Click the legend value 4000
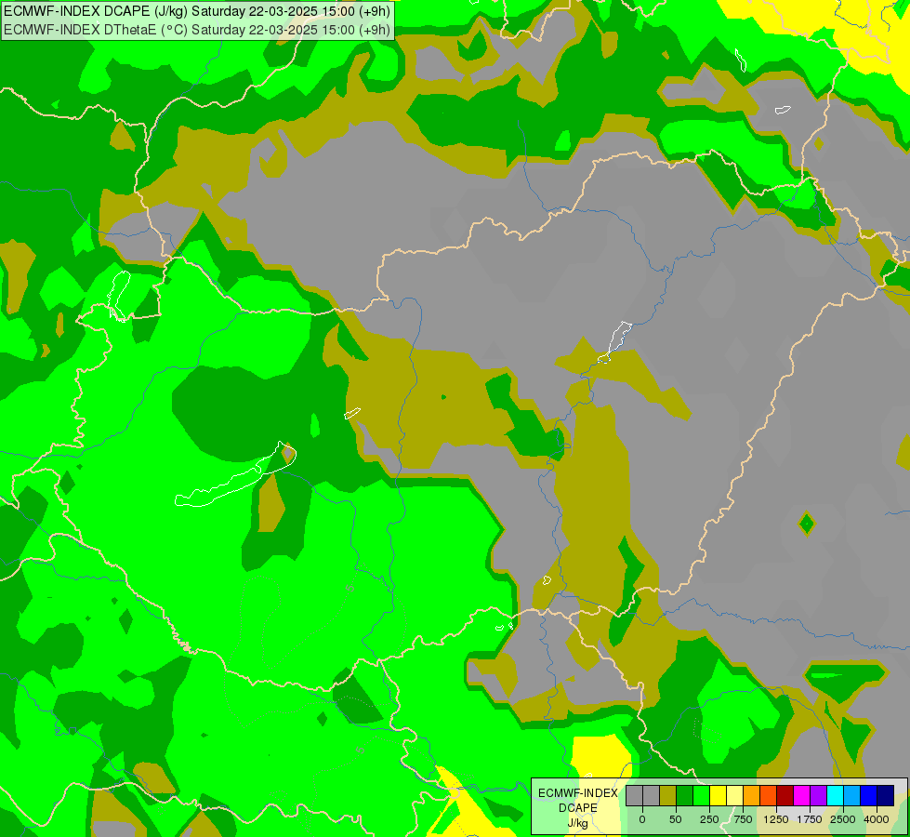The height and width of the screenshot is (837, 910). point(876,819)
